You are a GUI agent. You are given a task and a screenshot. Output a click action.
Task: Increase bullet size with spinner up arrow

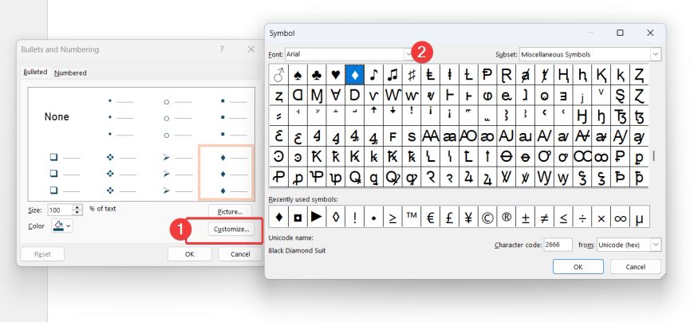pos(78,207)
